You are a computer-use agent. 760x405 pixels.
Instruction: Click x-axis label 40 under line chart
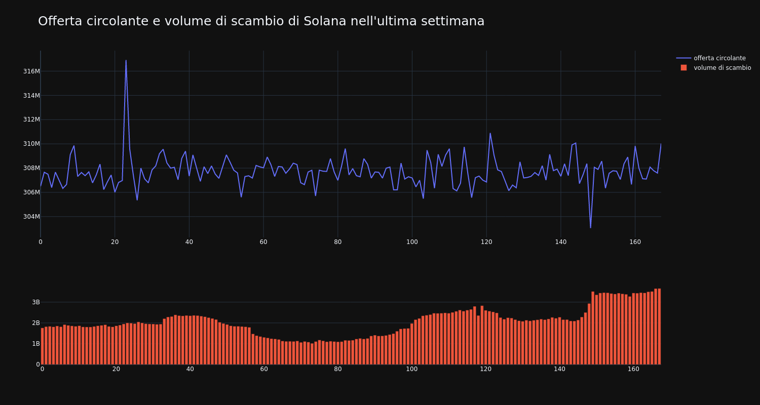(x=189, y=242)
